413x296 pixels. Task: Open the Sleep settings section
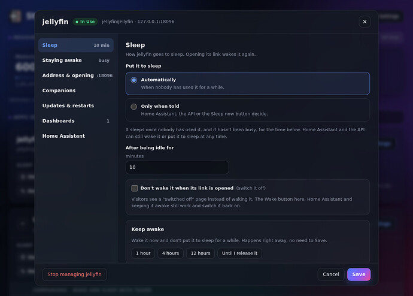[76, 45]
